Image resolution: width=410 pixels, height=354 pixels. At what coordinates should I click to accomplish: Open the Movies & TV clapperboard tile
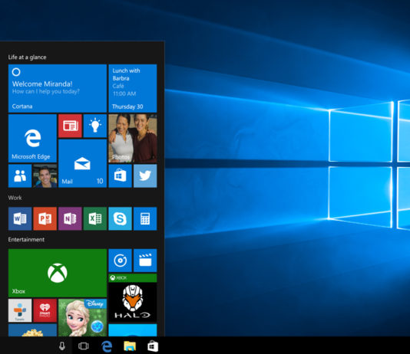tap(145, 261)
